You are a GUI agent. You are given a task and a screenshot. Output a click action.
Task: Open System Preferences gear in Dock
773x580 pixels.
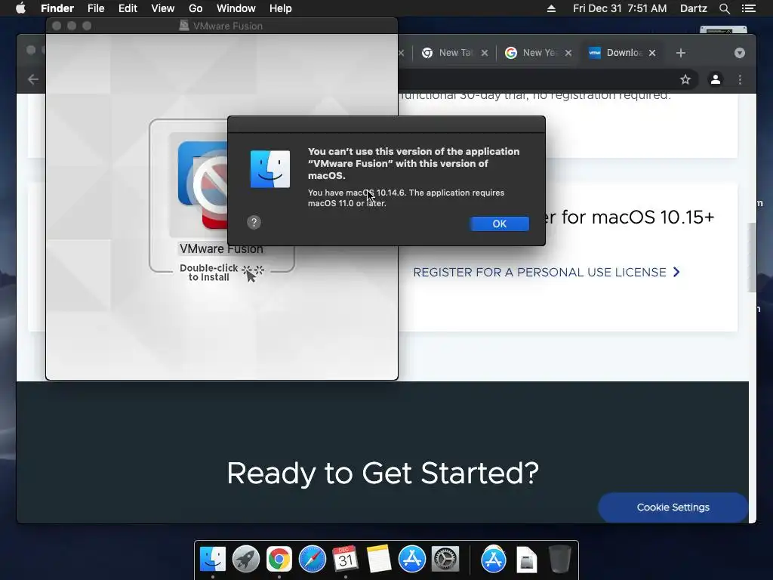(445, 559)
